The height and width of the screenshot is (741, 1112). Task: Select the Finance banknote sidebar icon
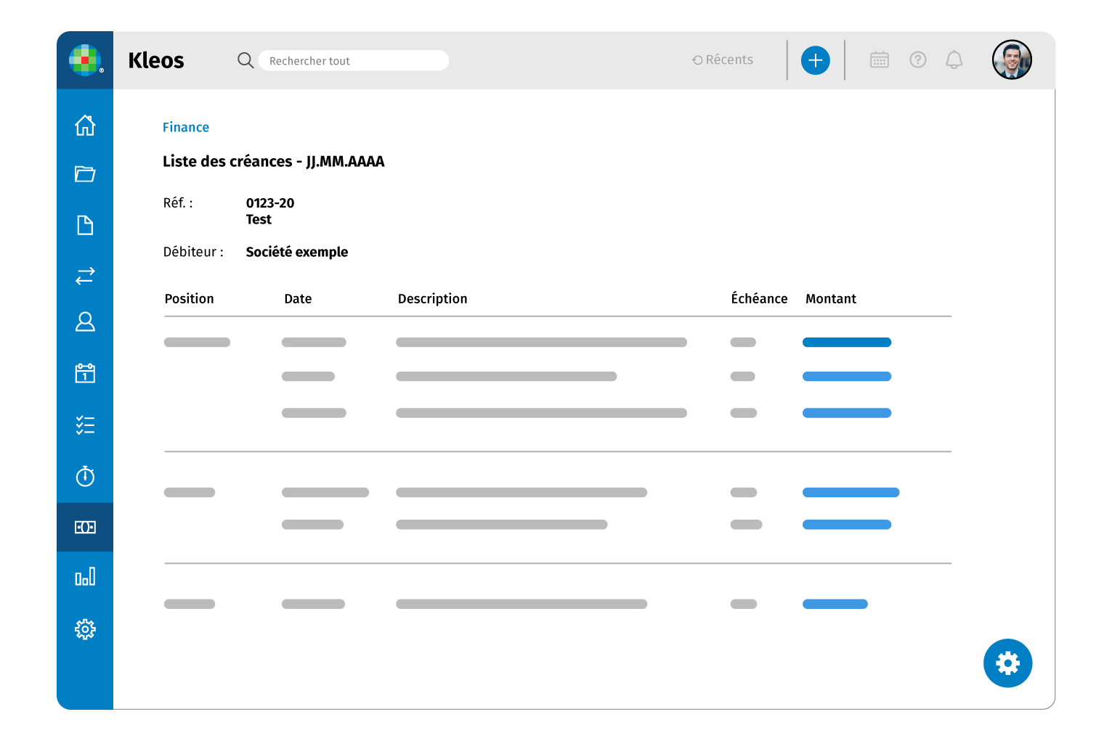[85, 528]
